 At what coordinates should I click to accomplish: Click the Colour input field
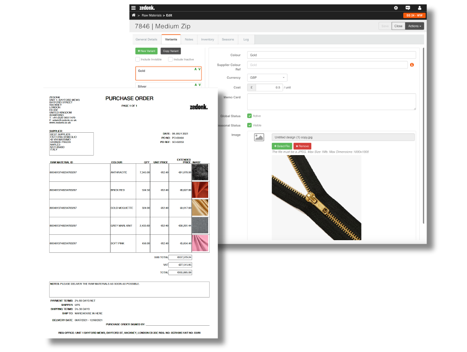click(331, 55)
